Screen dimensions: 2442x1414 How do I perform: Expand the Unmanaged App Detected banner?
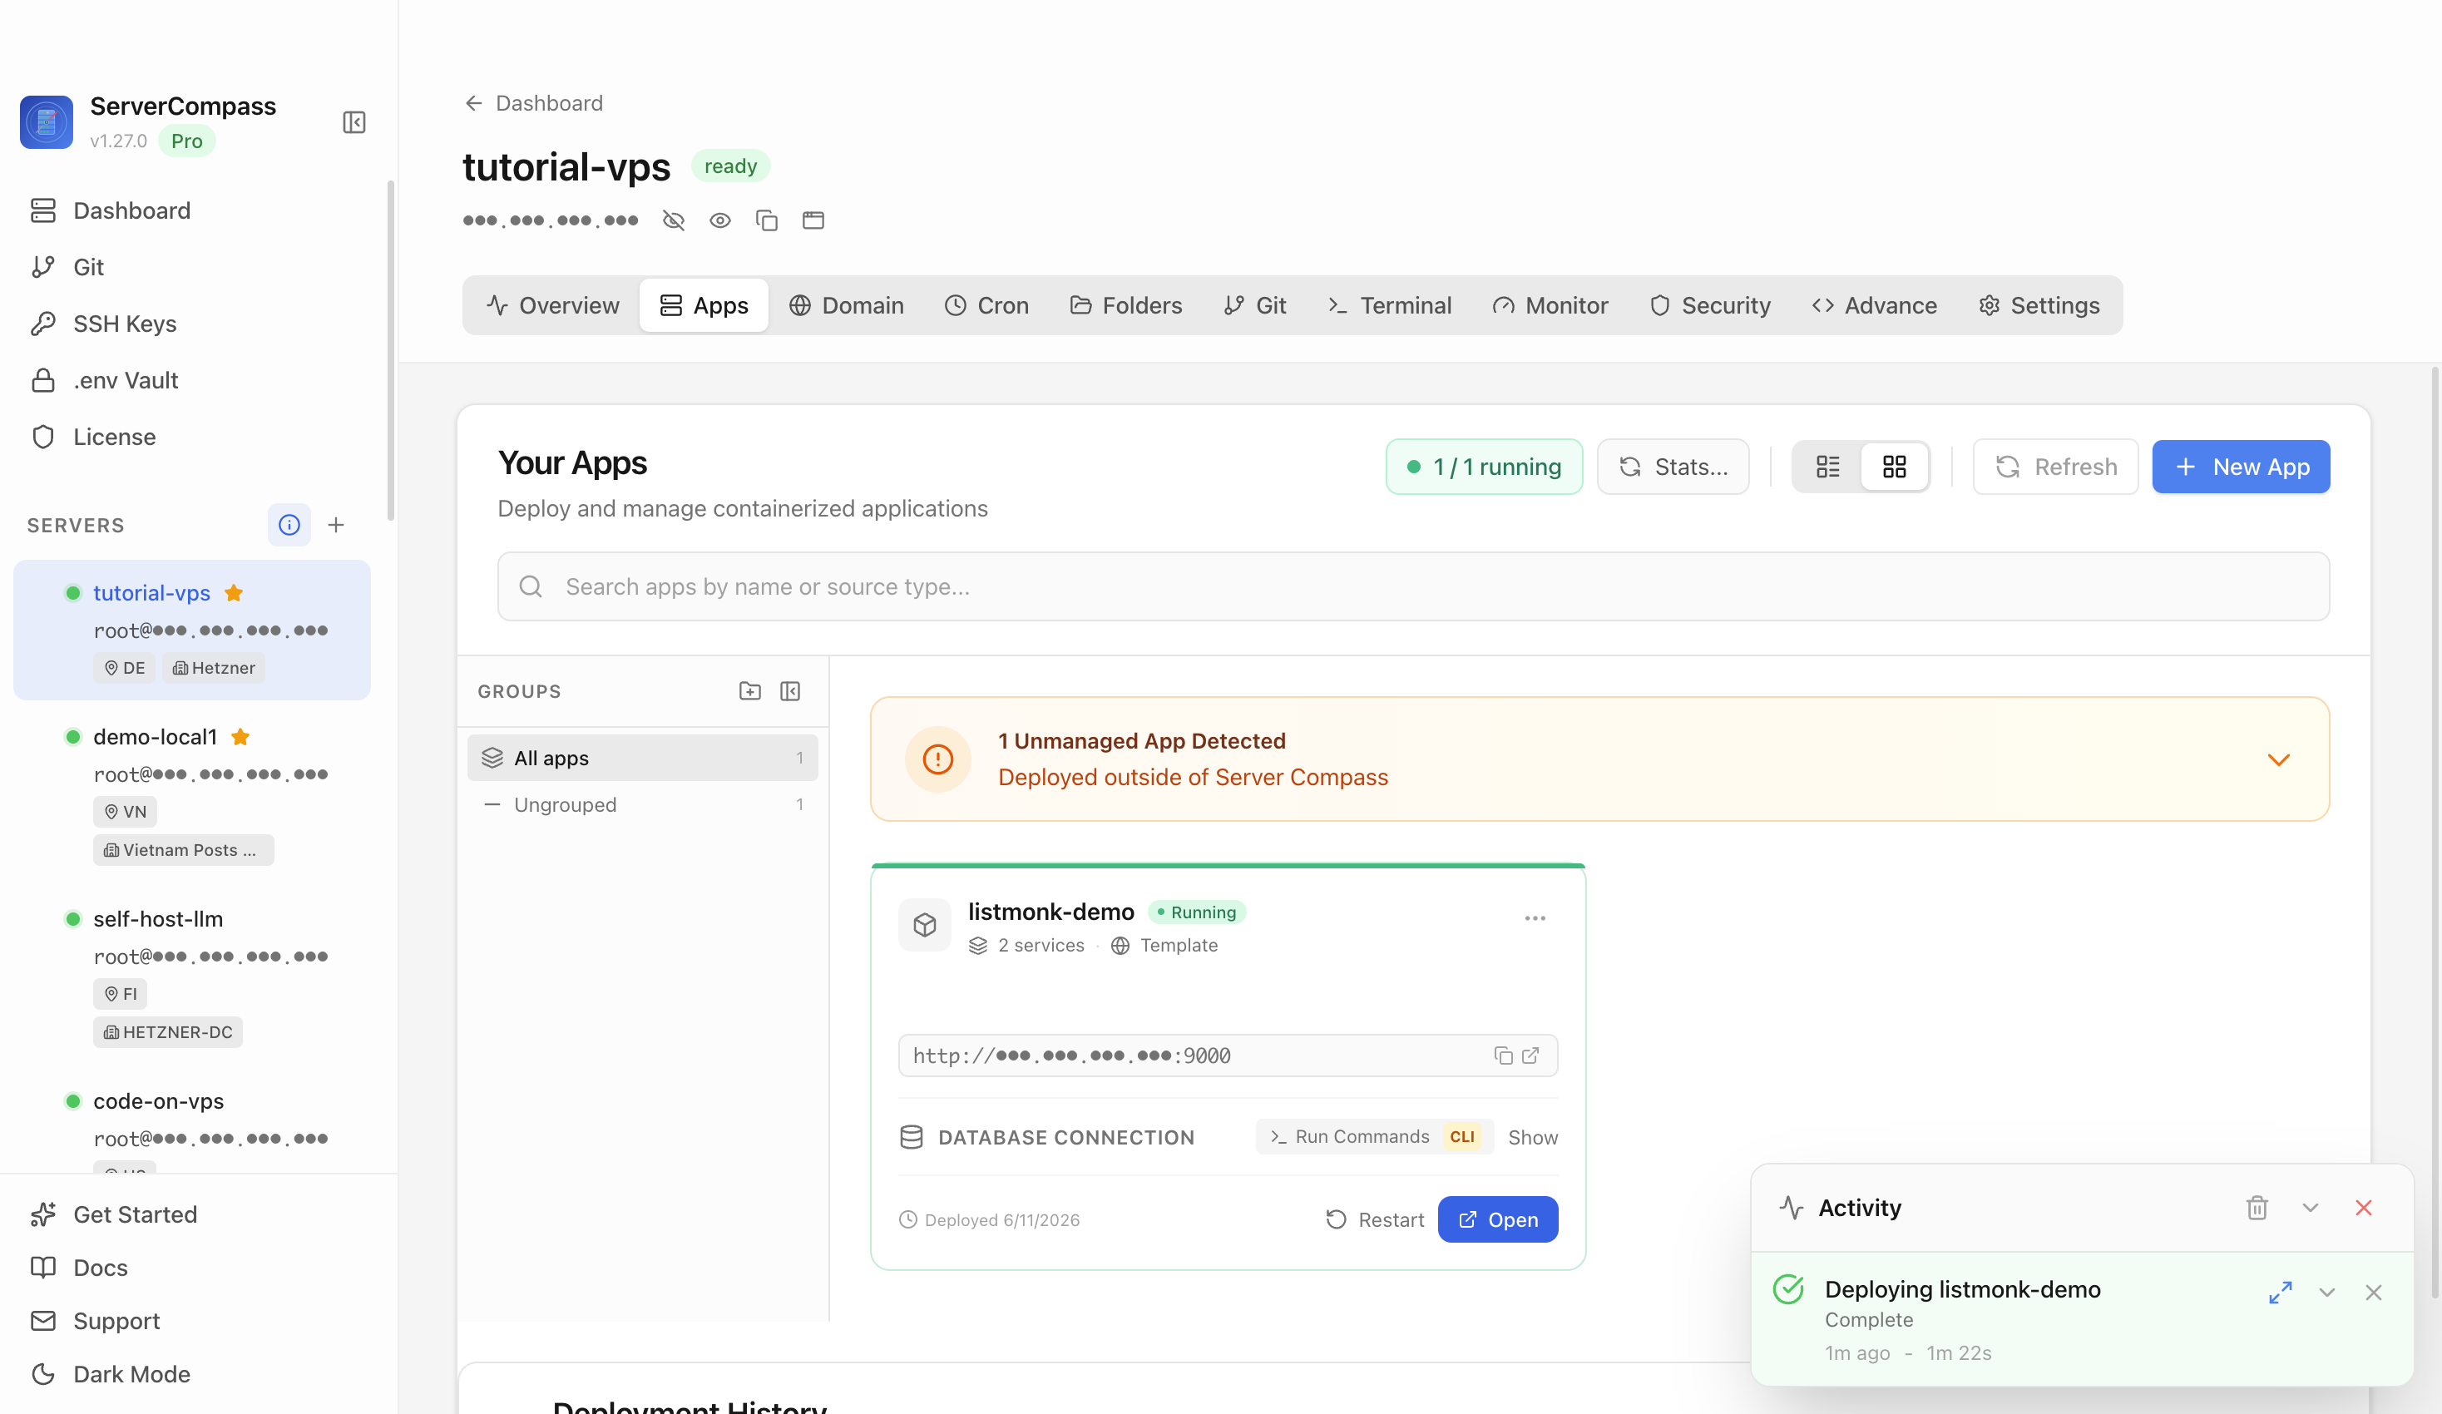click(x=2278, y=759)
